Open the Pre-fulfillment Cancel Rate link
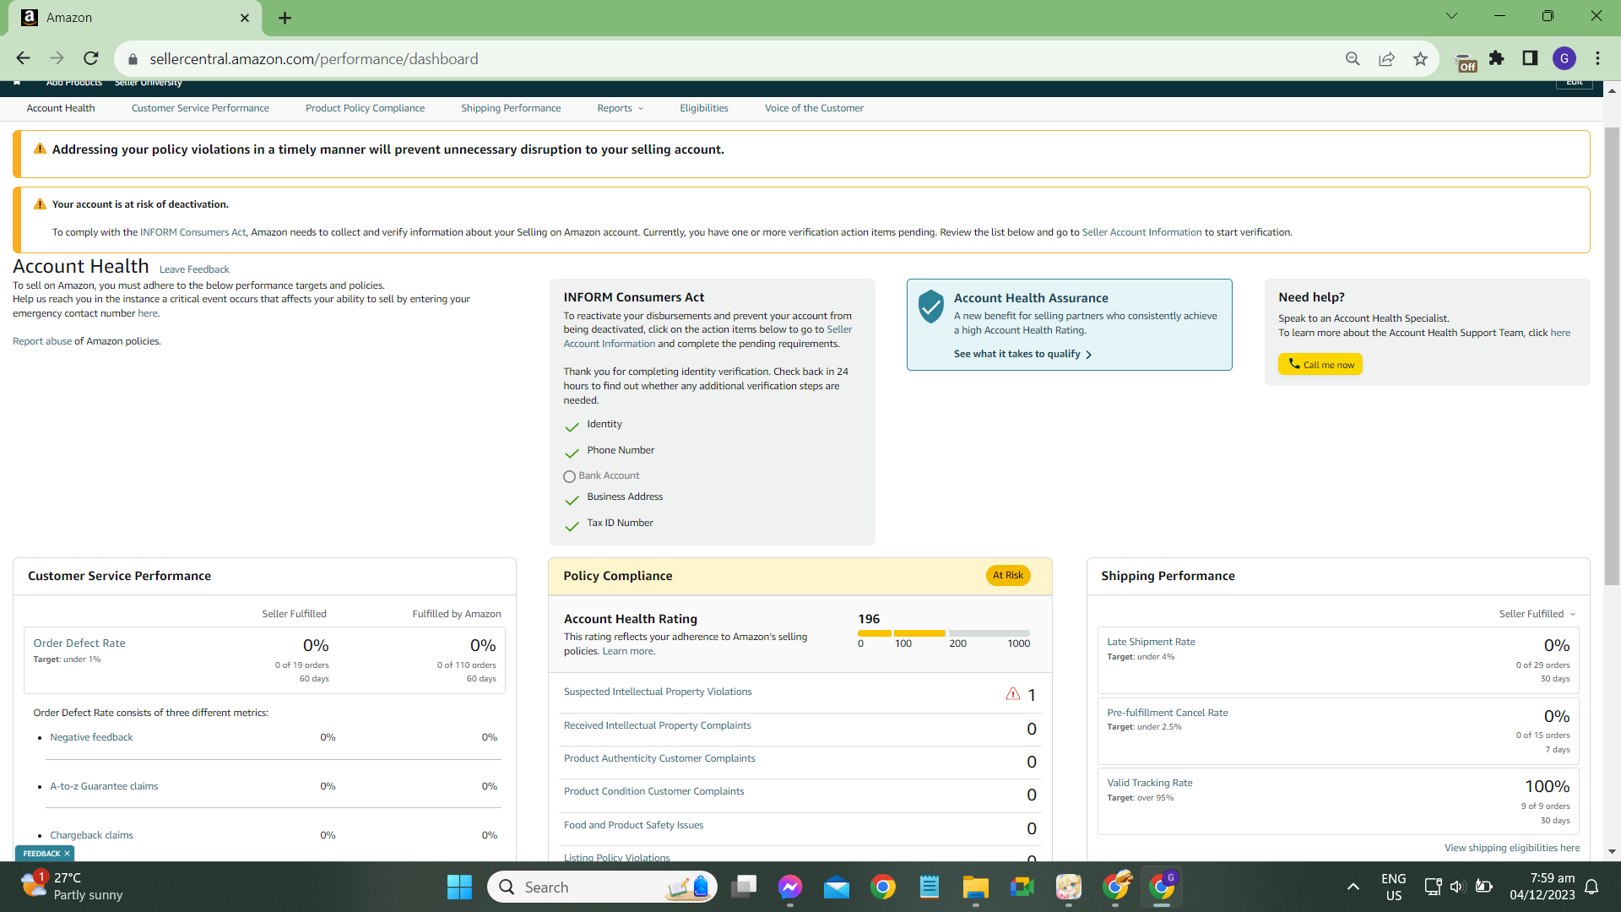Image resolution: width=1621 pixels, height=912 pixels. click(x=1168, y=713)
